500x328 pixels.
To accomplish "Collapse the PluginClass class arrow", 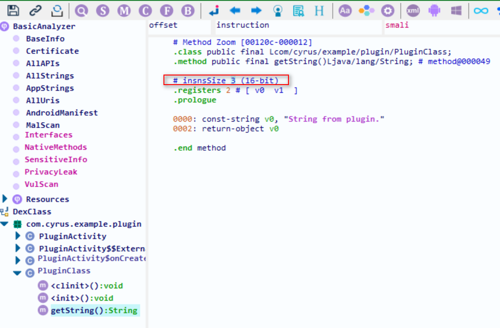I will pyautogui.click(x=17, y=273).
